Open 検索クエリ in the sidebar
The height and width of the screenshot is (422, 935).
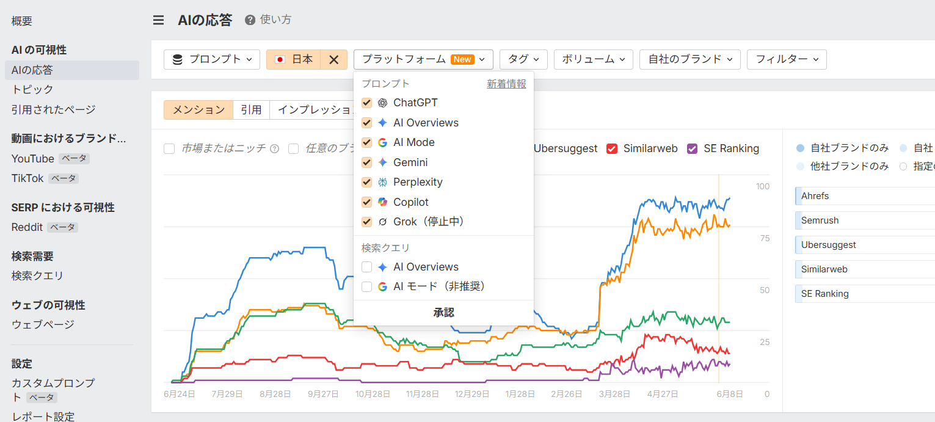coord(37,276)
